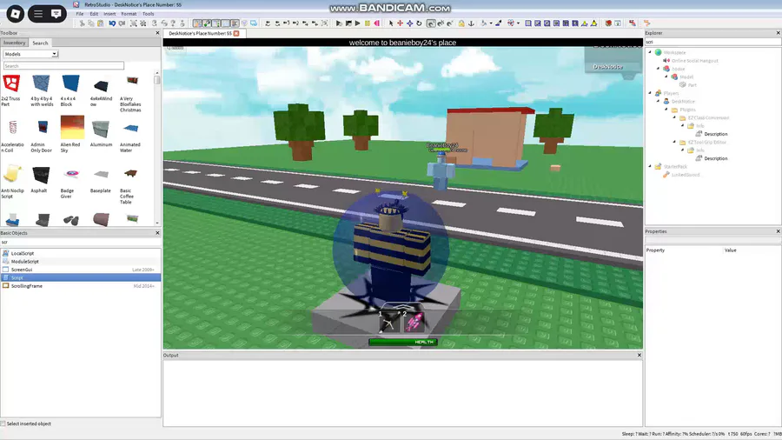The height and width of the screenshot is (440, 782).
Task: Select the Admin Only Door model
Action: click(x=42, y=136)
